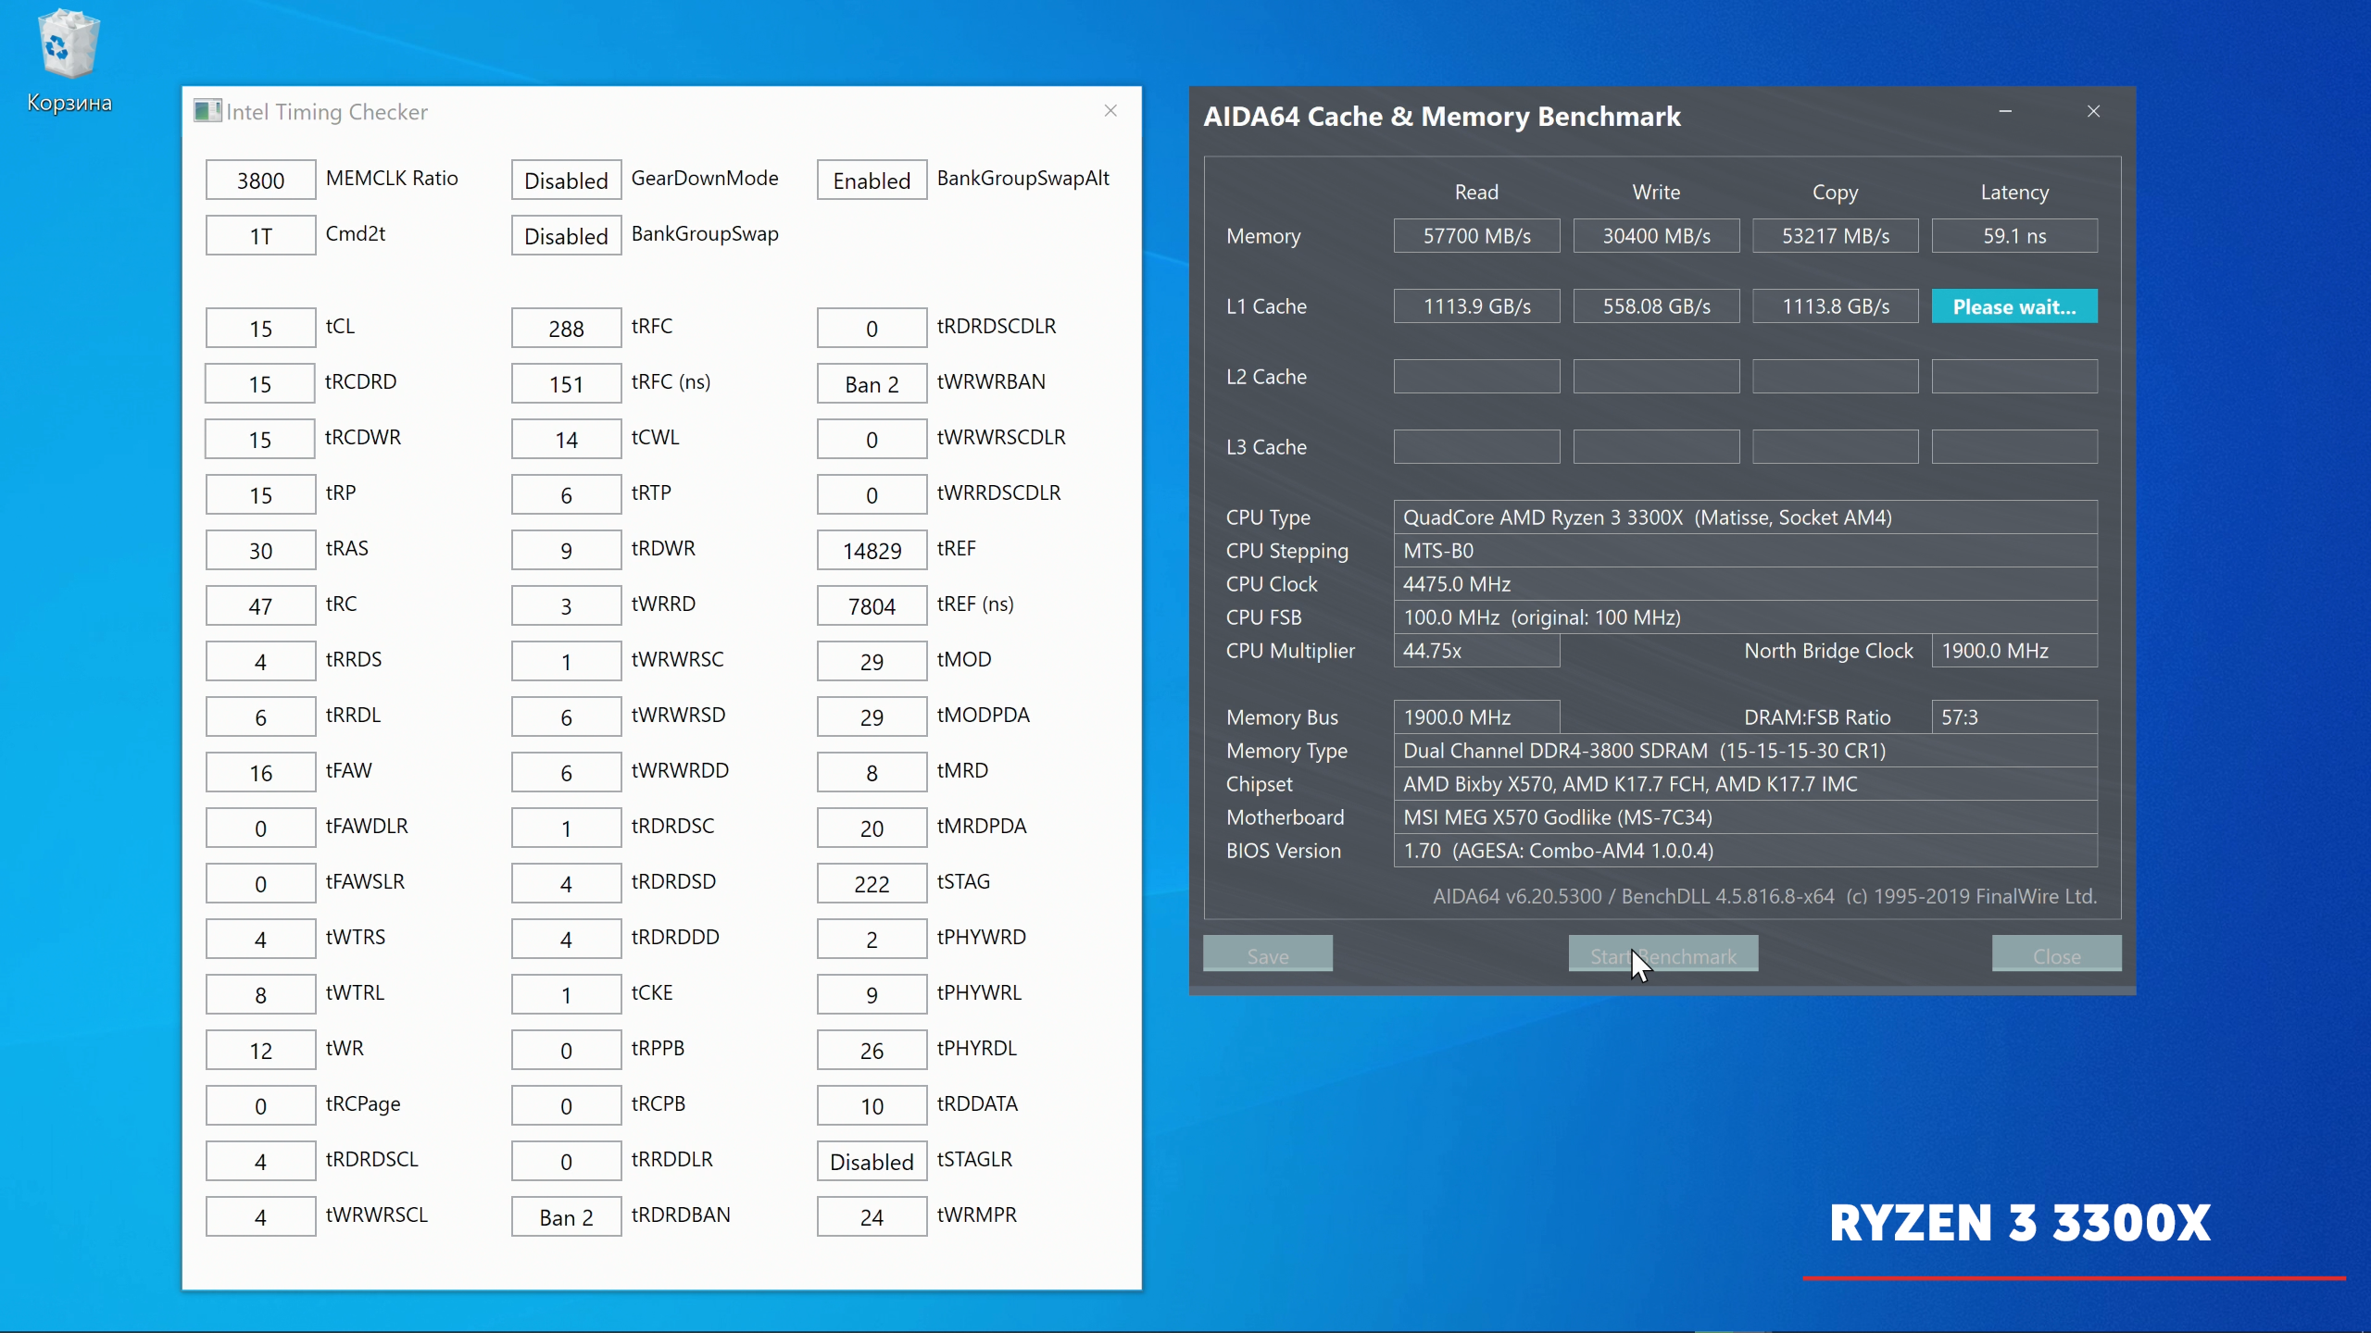Click the GearDownMode Disabled field
The width and height of the screenshot is (2371, 1333).
point(566,180)
